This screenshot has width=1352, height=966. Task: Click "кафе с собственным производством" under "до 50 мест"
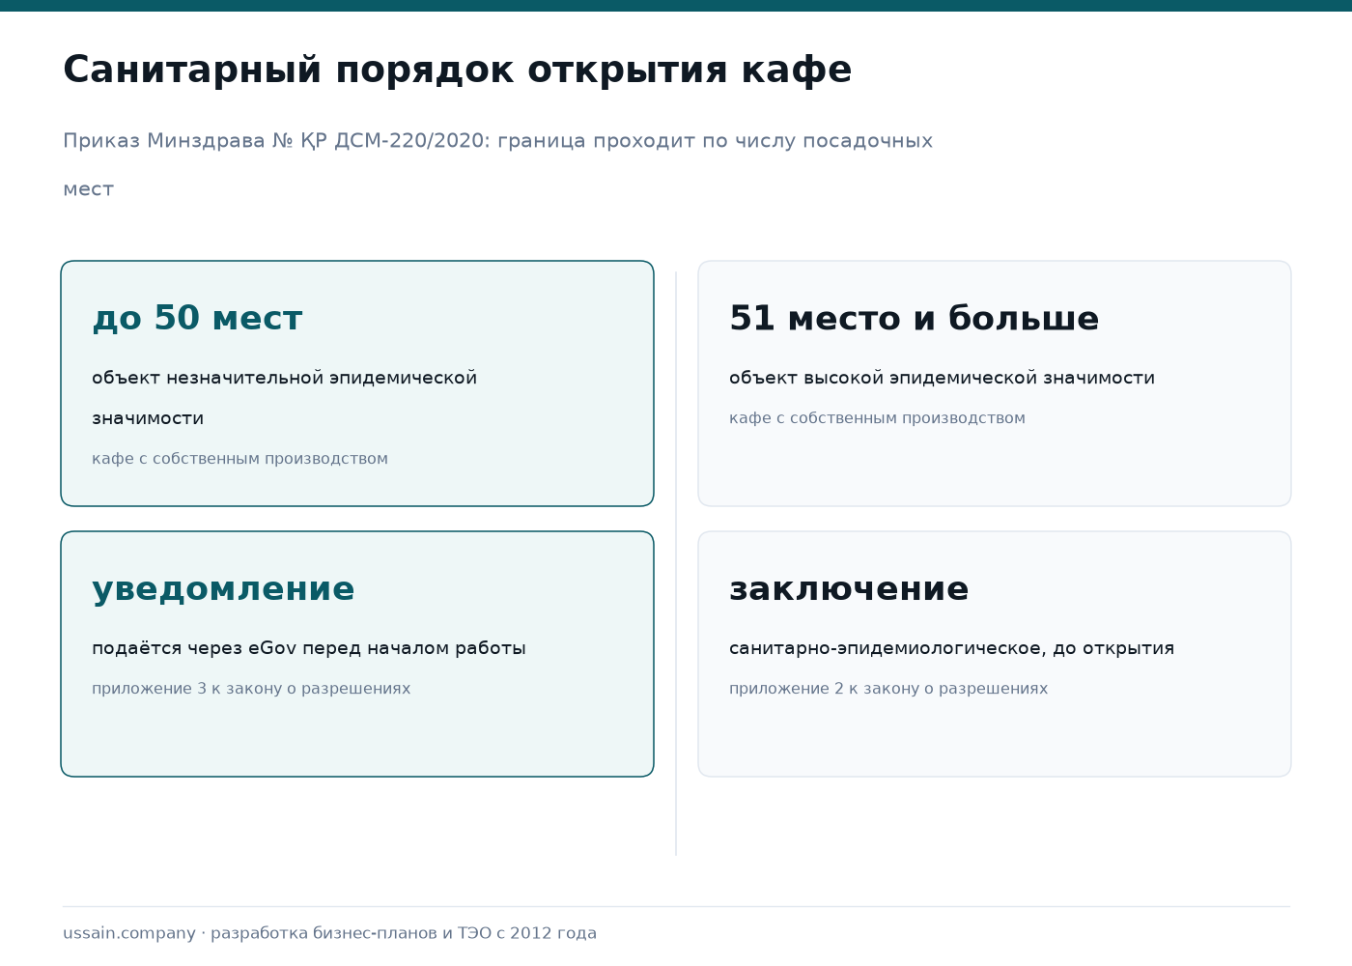coord(239,459)
